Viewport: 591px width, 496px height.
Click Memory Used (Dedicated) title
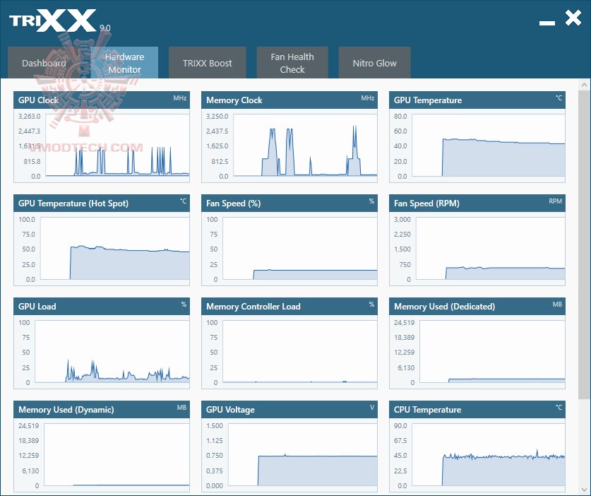(x=444, y=306)
